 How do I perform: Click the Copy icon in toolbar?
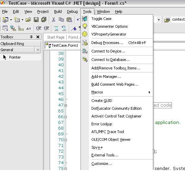click(x=61, y=20)
